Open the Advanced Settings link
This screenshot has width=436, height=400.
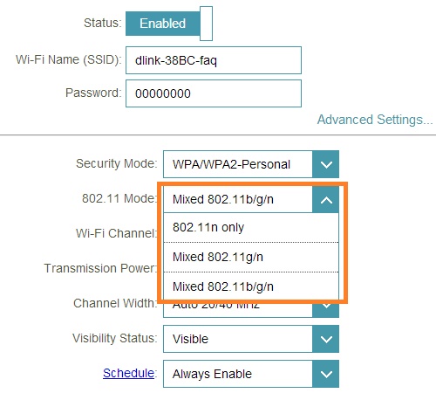[375, 120]
